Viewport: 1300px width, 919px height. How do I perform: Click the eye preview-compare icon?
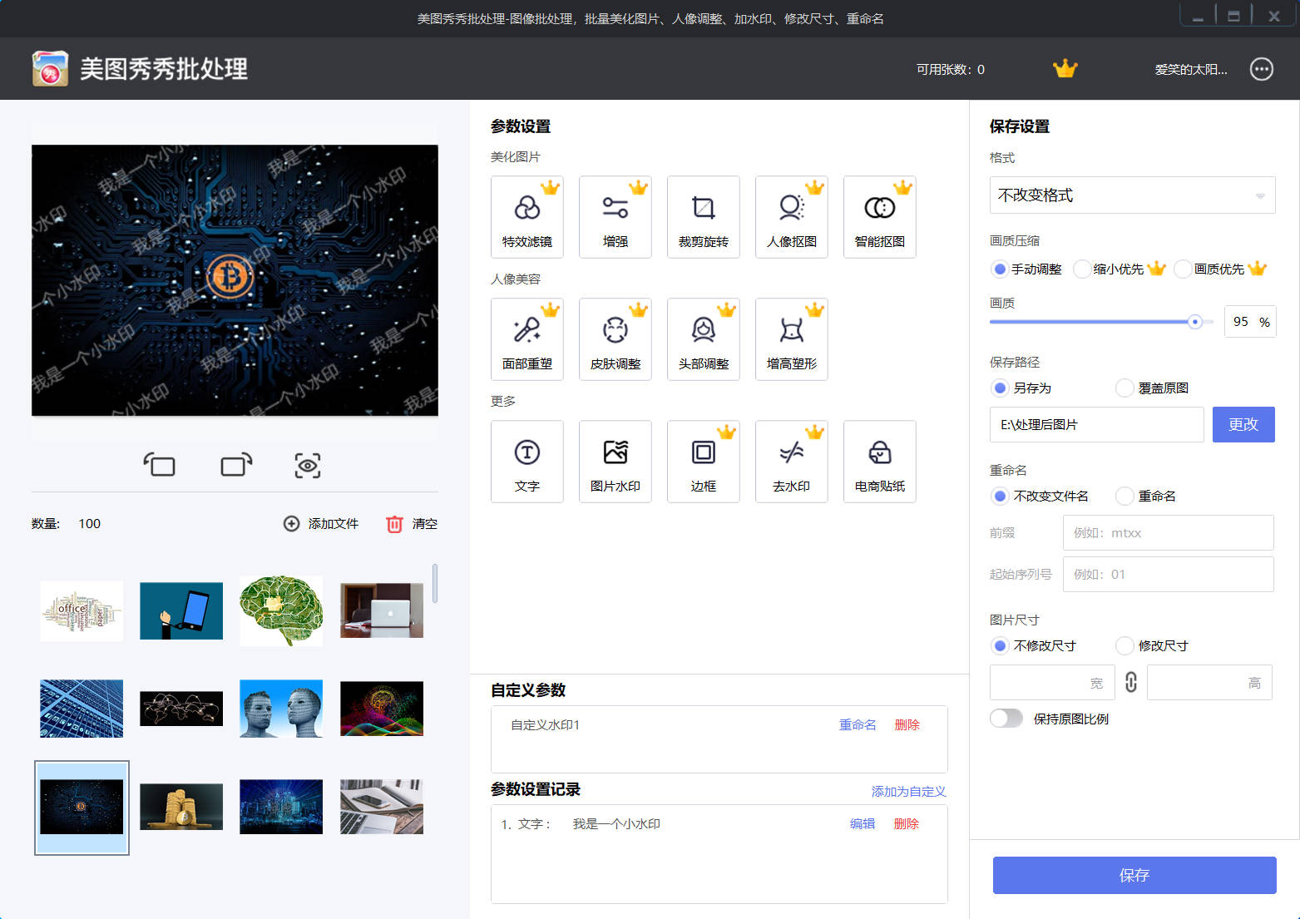tap(308, 466)
